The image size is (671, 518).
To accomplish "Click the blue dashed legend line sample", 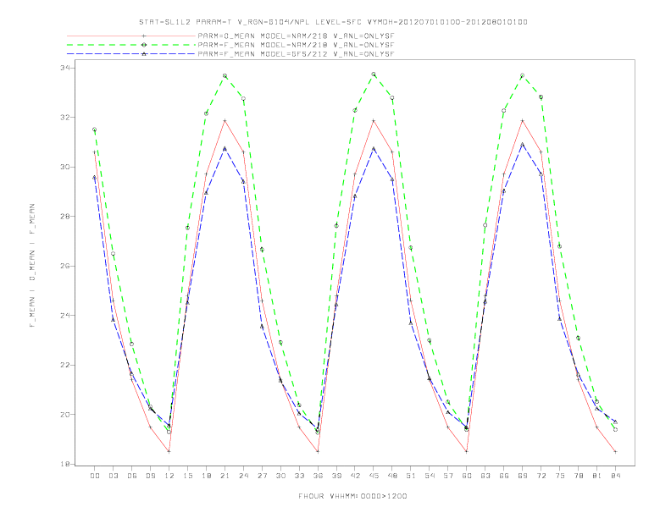I will pyautogui.click(x=131, y=54).
